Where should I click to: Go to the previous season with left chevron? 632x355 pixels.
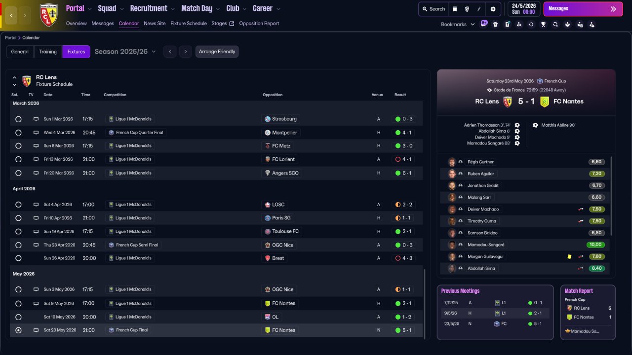click(170, 52)
